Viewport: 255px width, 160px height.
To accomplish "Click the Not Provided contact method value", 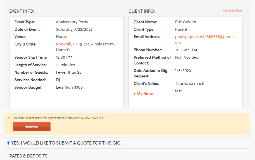I will 187,57.
